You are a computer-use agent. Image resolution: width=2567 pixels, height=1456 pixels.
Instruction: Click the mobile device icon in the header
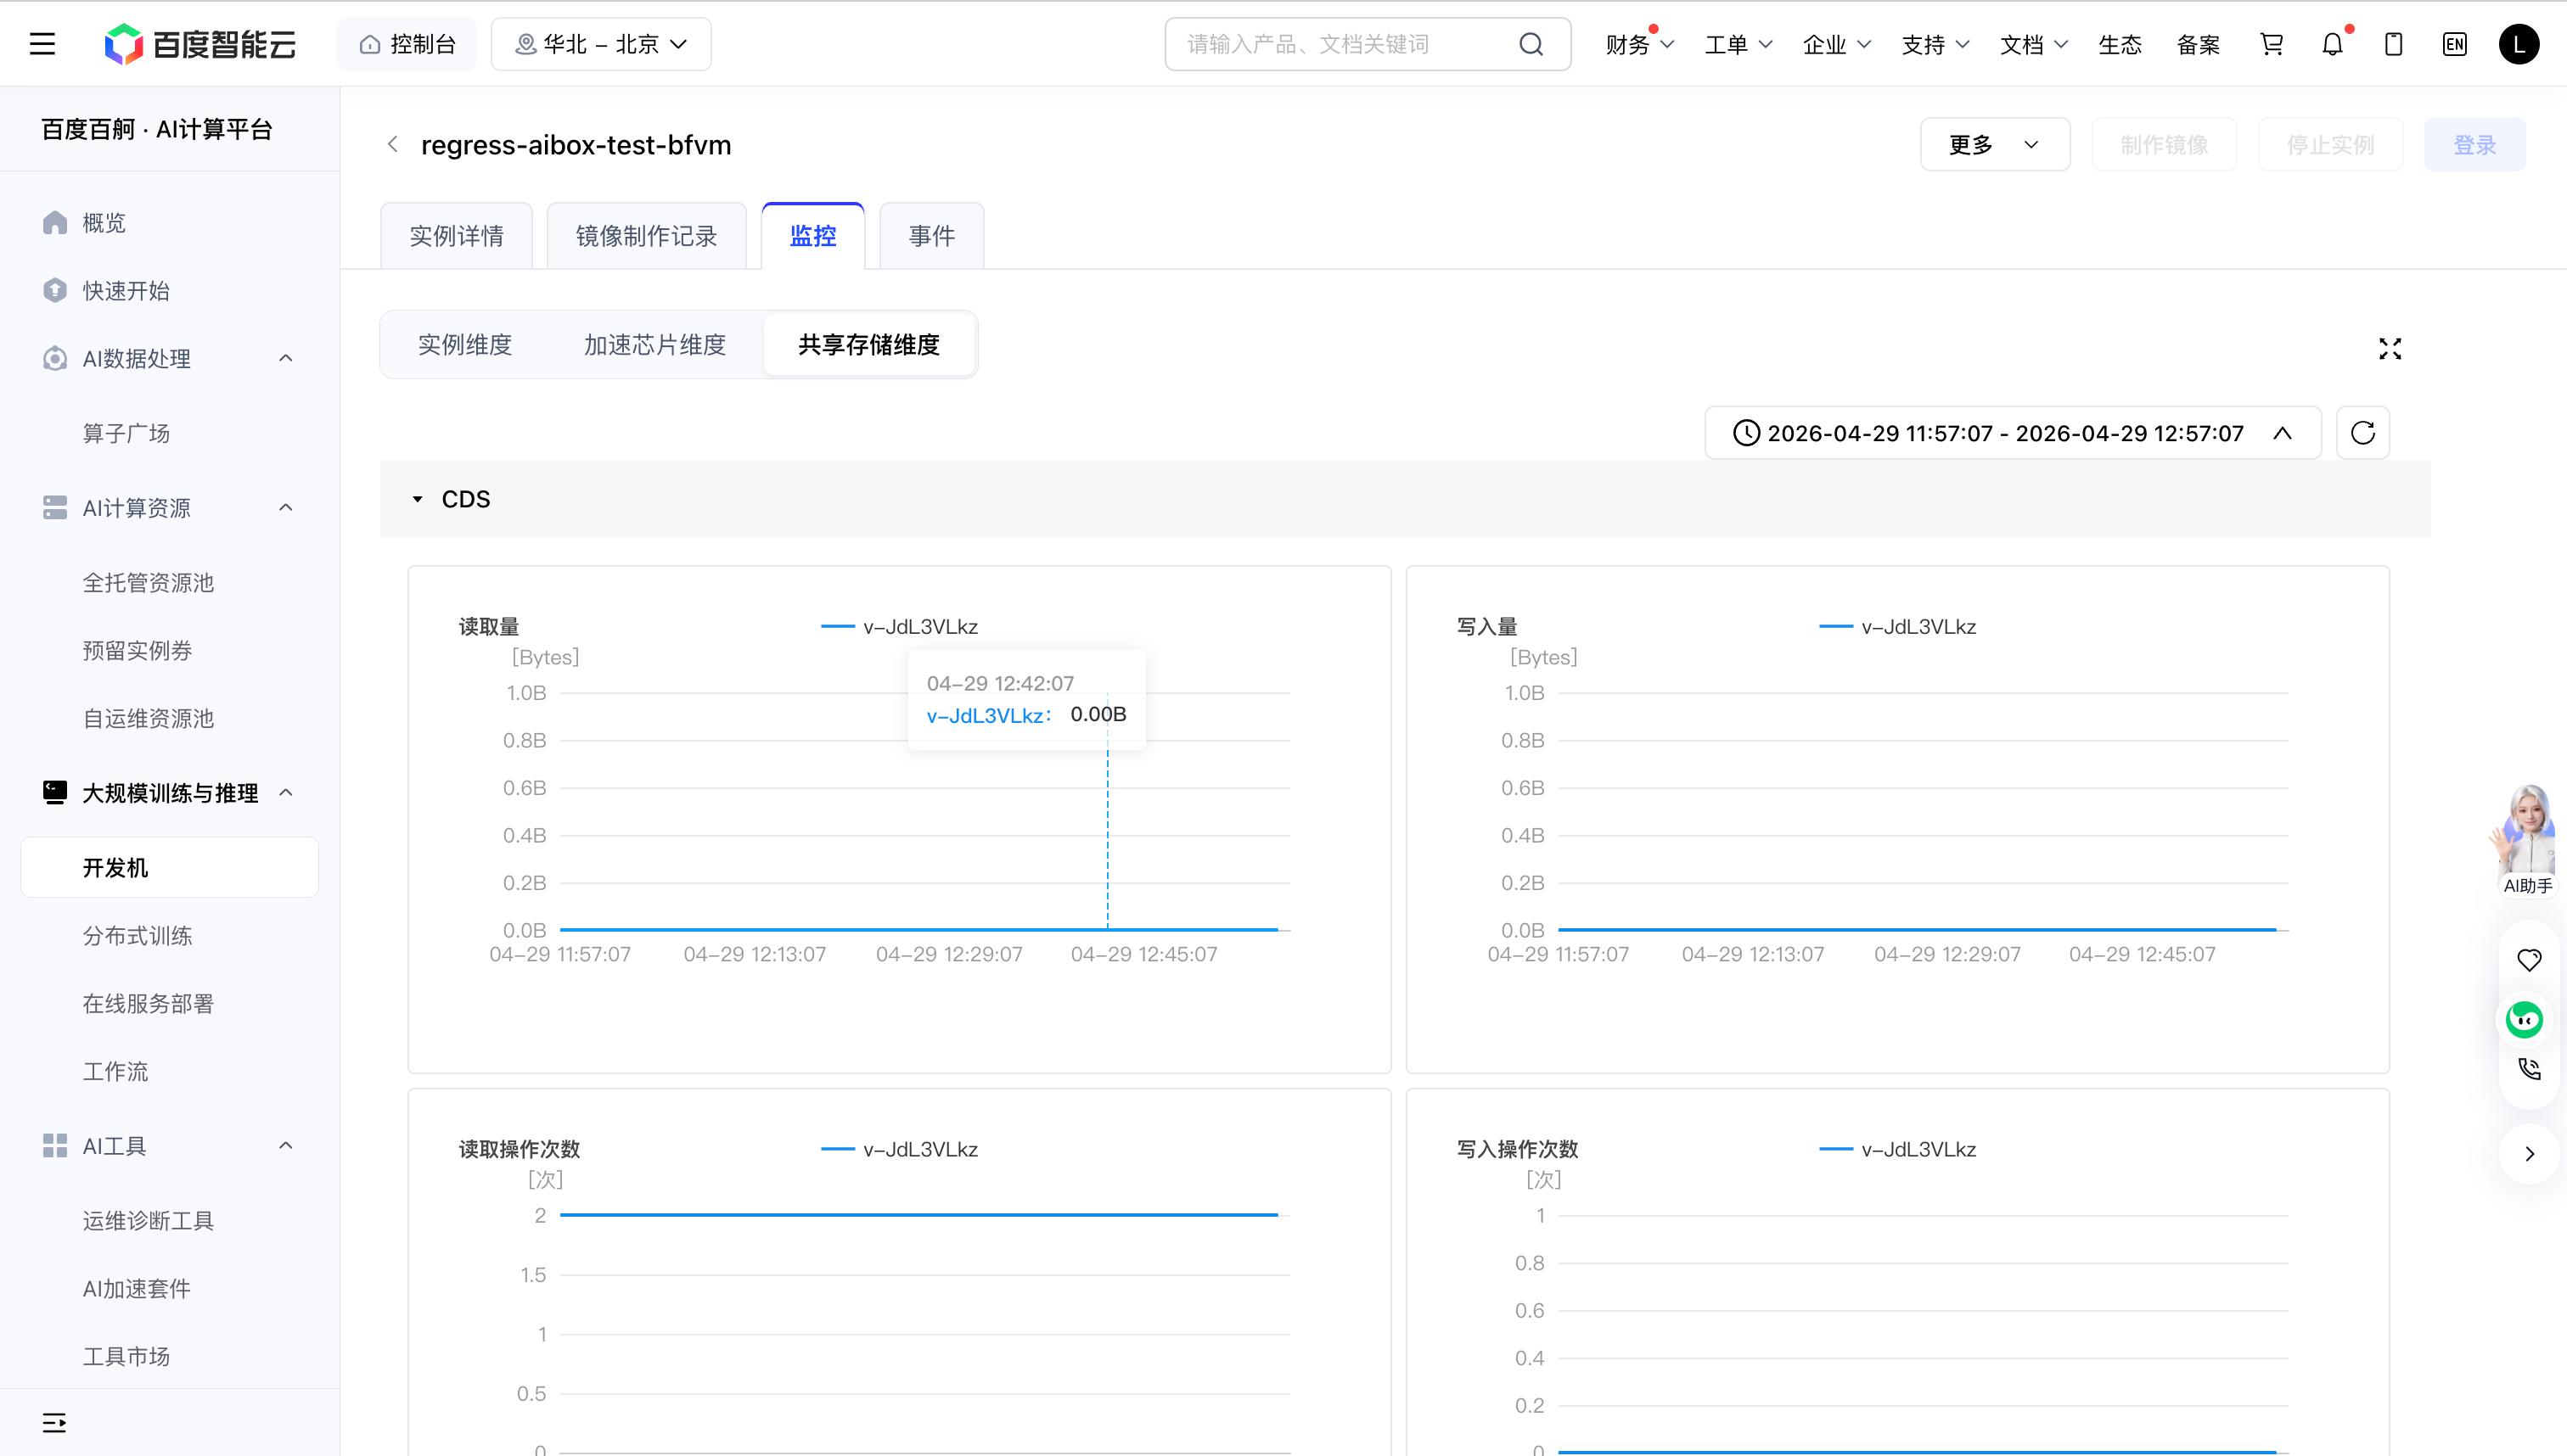[x=2393, y=44]
